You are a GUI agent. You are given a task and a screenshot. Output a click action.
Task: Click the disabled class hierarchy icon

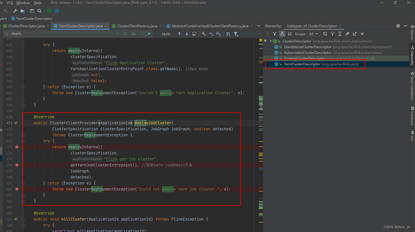click(x=267, y=34)
